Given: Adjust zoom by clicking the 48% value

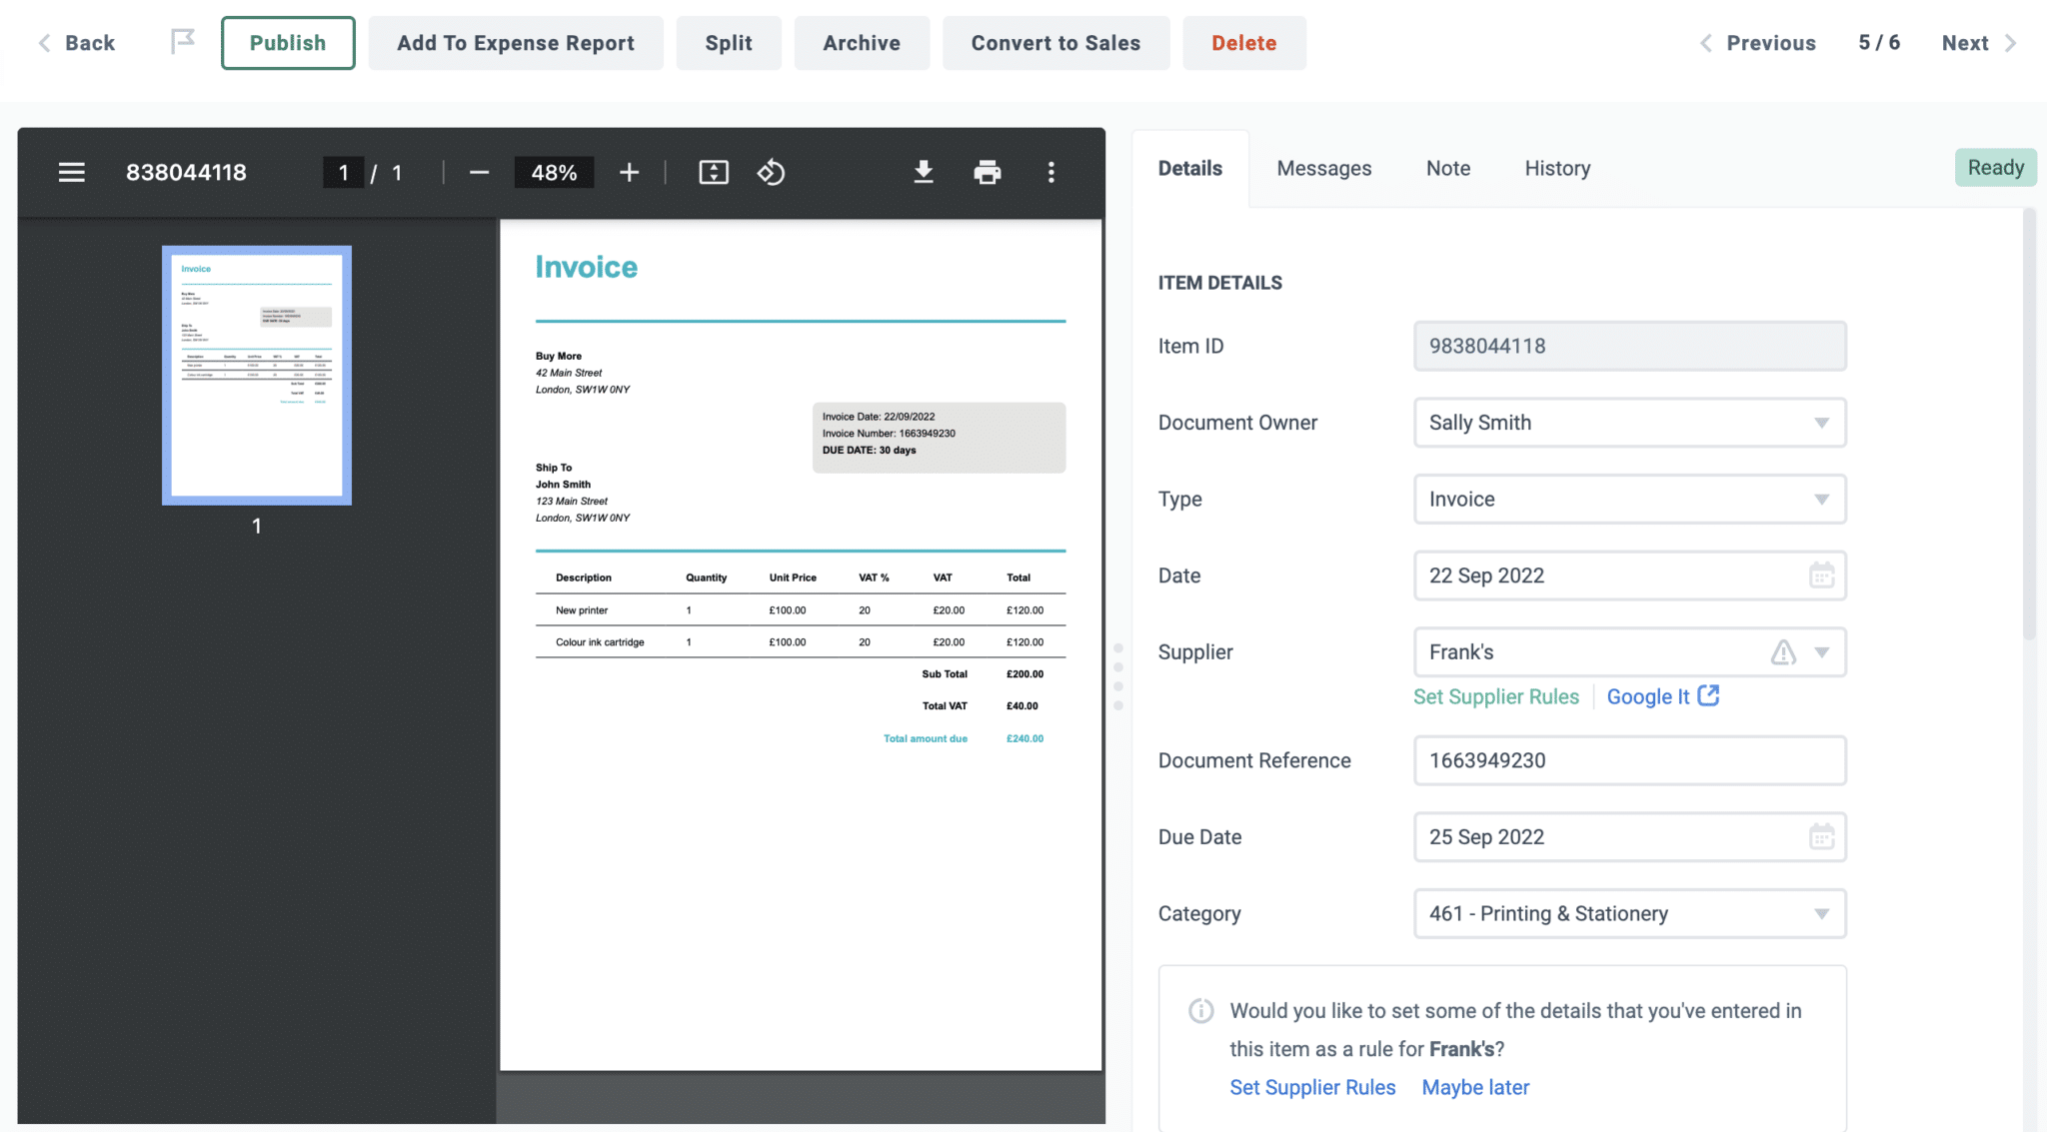Looking at the screenshot, I should click(x=554, y=171).
